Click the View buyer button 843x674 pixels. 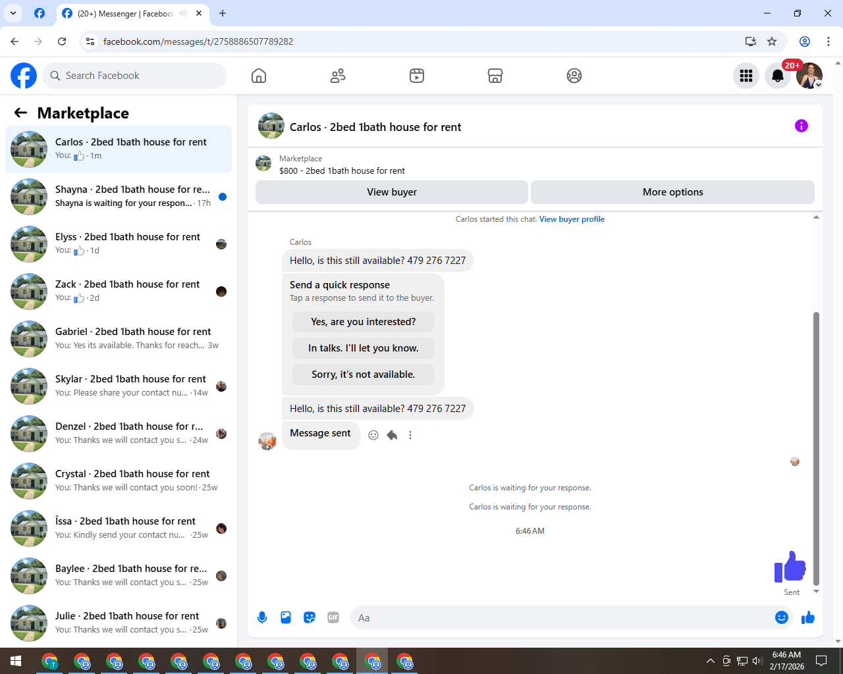392,192
